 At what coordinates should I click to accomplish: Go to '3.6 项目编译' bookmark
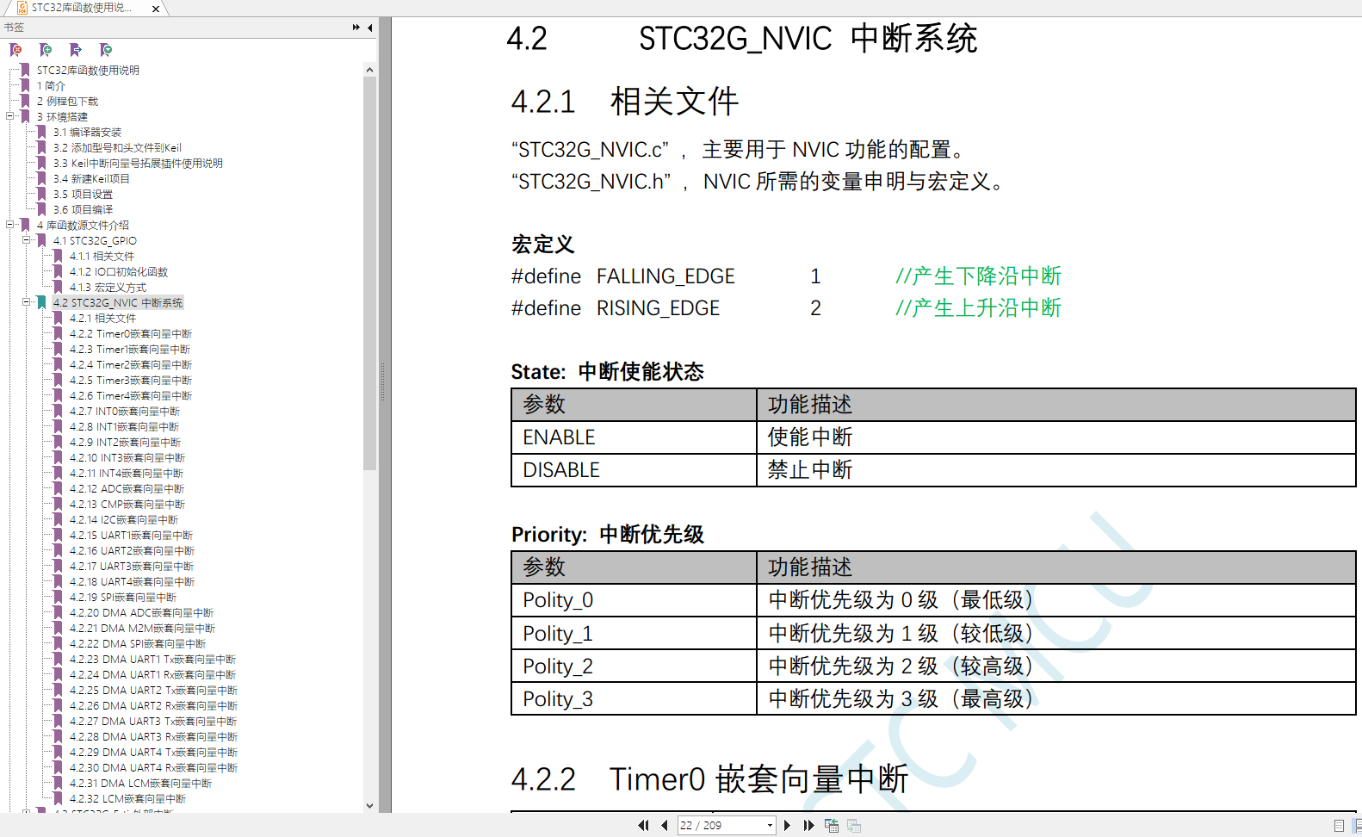pos(83,209)
